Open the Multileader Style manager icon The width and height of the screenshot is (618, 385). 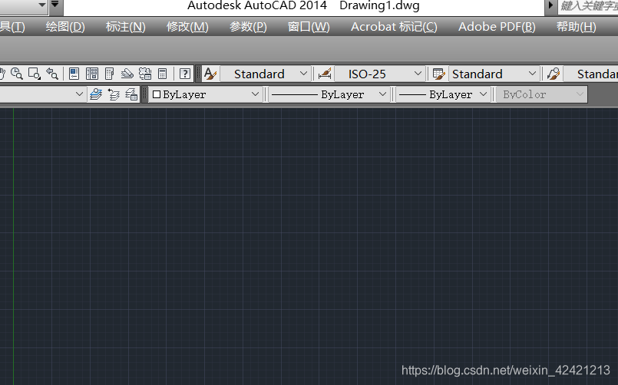(x=554, y=74)
